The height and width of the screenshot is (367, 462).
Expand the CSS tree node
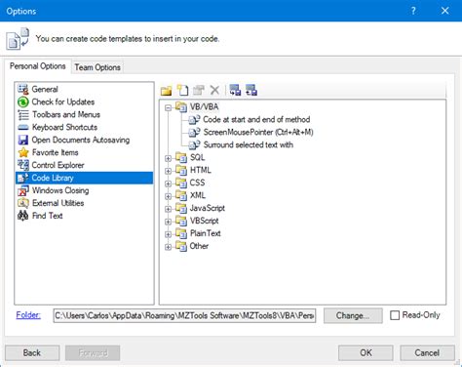pyautogui.click(x=168, y=183)
